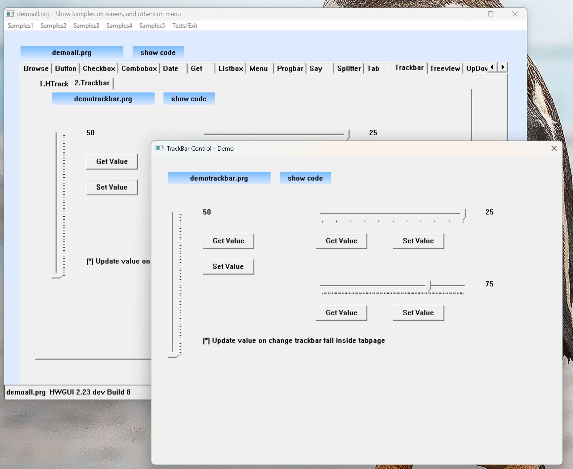Click Set Value under the 25 trackbar
573x469 pixels.
(419, 241)
